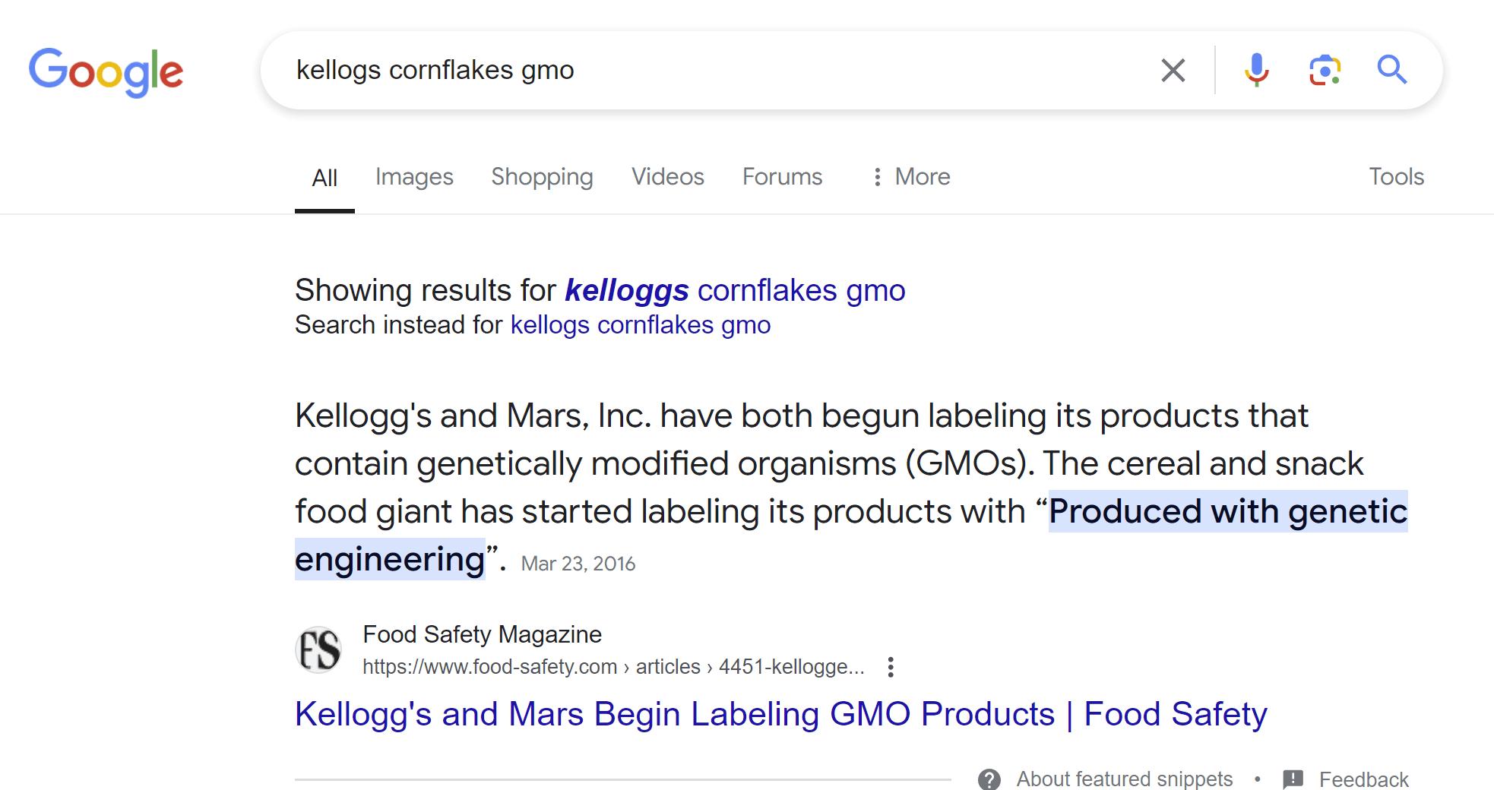The height and width of the screenshot is (790, 1494).
Task: Search instead for 'kellogs cornflakes gmo'
Action: [640, 324]
